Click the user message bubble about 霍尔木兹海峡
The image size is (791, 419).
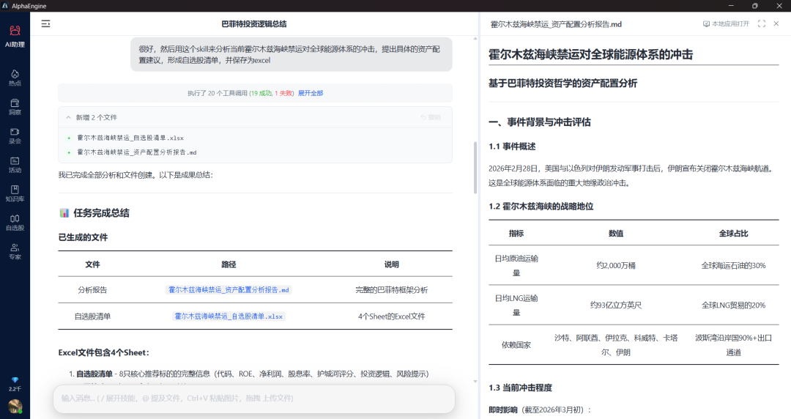click(x=291, y=54)
